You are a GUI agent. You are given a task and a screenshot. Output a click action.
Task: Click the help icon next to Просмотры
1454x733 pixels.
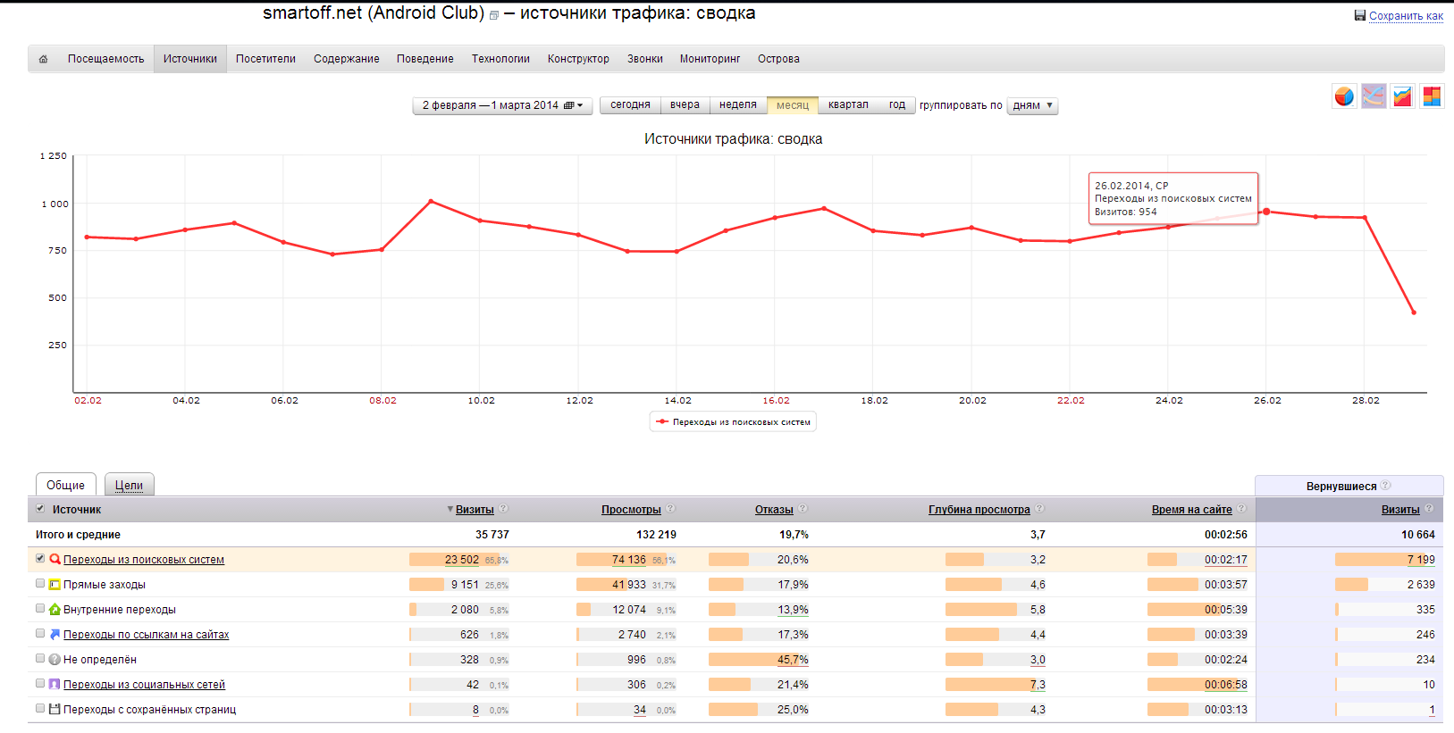point(671,509)
